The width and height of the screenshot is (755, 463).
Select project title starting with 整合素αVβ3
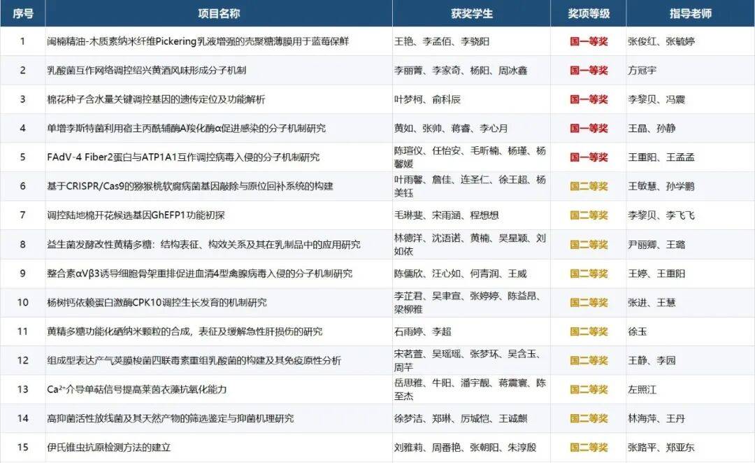[x=200, y=273]
